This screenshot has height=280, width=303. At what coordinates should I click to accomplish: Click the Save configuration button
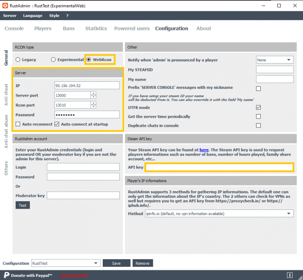[x=116, y=263]
